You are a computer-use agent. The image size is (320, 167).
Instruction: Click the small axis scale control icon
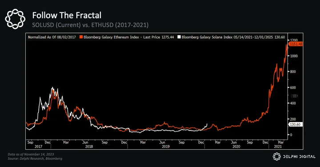[295, 96]
